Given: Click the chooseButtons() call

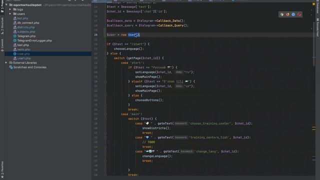Looking at the screenshot, I should coord(149,100).
